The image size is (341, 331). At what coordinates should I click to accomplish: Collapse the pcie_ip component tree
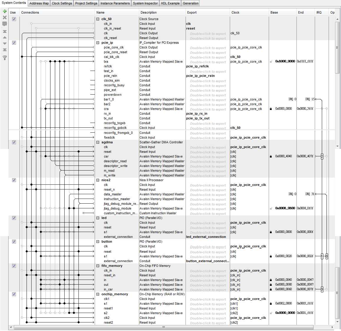98,43
